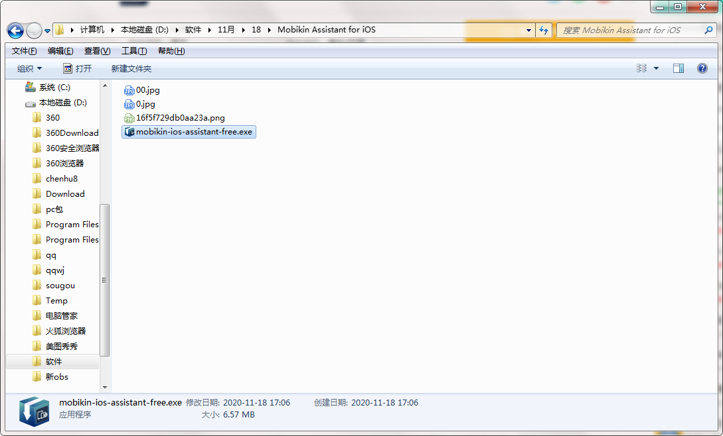Image resolution: width=723 pixels, height=436 pixels.
Task: Open the 查看(V) menu
Action: (97, 50)
